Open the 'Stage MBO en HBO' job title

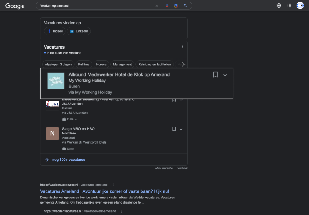point(78,129)
